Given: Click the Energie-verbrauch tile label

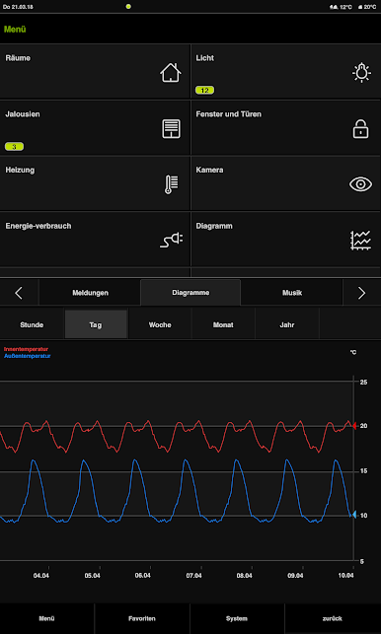Looking at the screenshot, I should [x=38, y=226].
